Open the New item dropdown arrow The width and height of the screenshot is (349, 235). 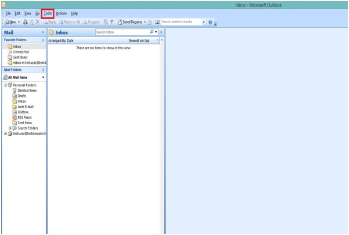pos(19,22)
